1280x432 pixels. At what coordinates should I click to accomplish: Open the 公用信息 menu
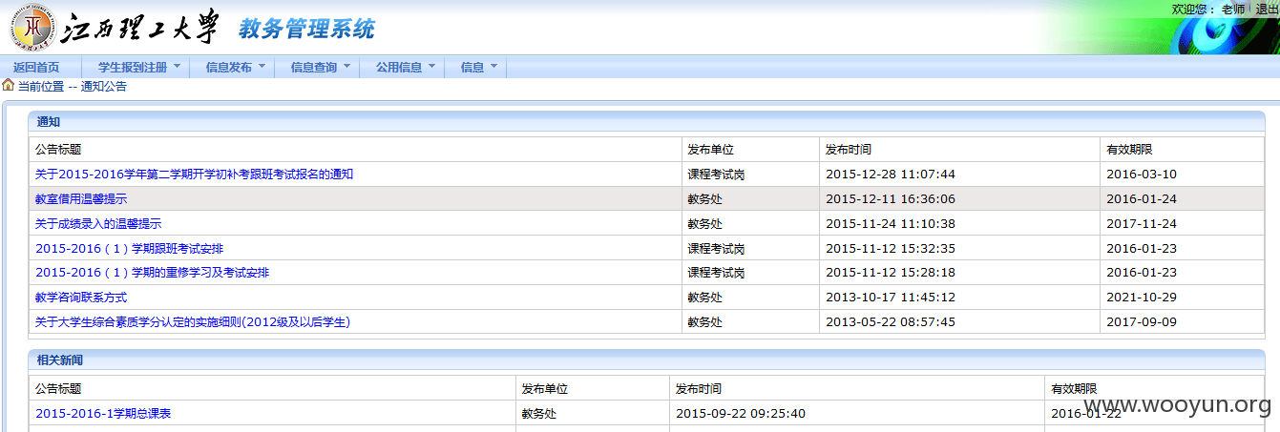click(399, 68)
